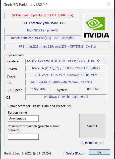
Task: Open the Compare your score link
Action: 43,23
